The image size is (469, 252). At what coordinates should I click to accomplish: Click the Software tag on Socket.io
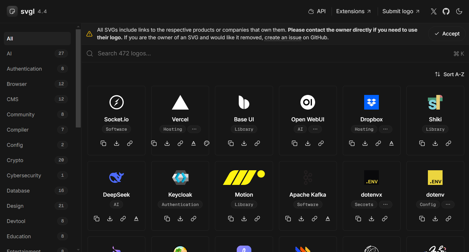tap(117, 129)
